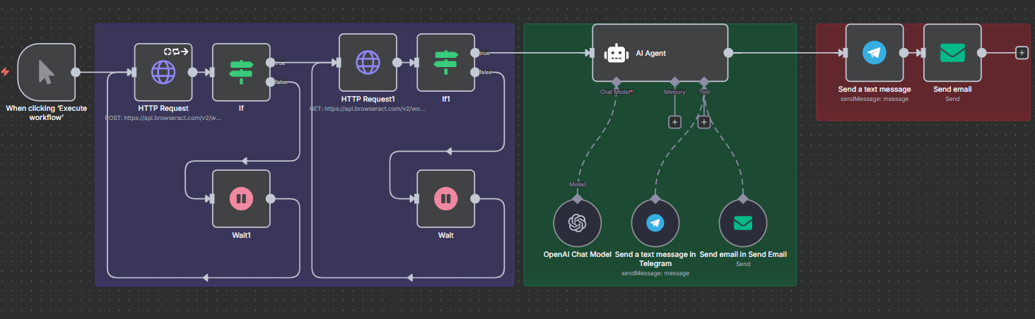Click the If1 node false output connector
This screenshot has height=319, width=1035.
coord(474,72)
